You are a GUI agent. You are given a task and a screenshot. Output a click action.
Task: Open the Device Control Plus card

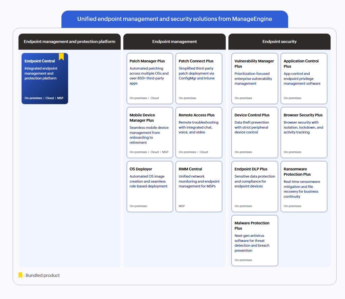[x=255, y=132]
